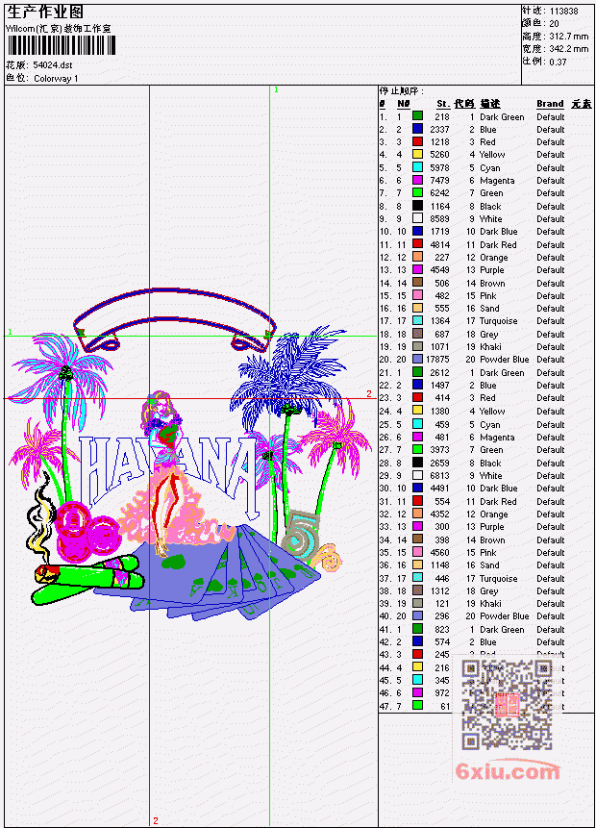Select the Purple label with 300 stitches
This screenshot has width=596, height=828.
tap(491, 526)
